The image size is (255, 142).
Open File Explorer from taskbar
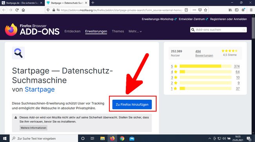pyautogui.click(x=102, y=138)
